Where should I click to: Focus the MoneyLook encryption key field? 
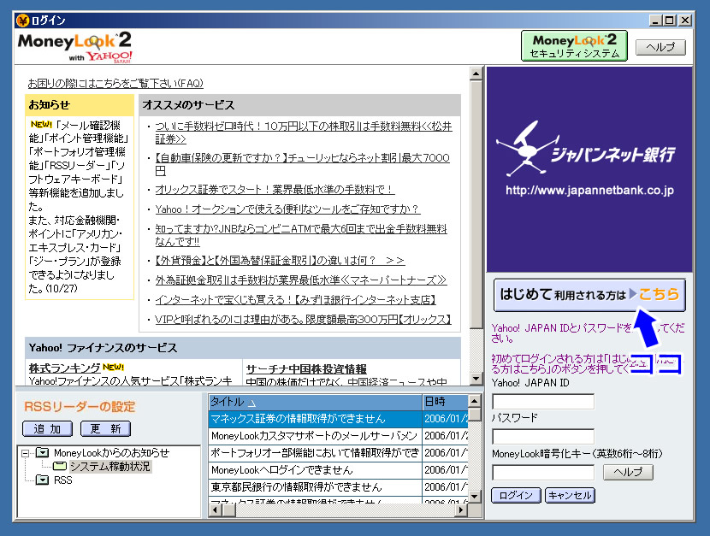[x=543, y=472]
